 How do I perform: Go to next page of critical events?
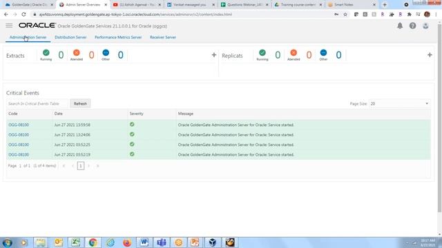click(x=89, y=166)
